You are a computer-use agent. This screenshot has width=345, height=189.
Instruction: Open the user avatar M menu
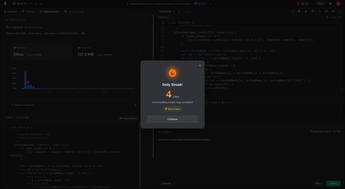point(338,4)
